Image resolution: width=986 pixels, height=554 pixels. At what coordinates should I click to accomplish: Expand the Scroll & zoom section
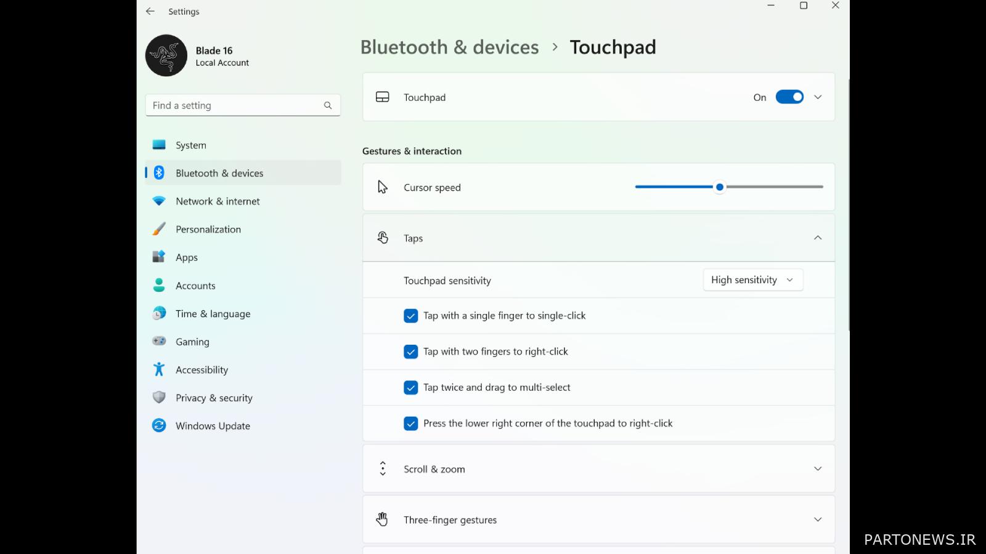pyautogui.click(x=818, y=469)
